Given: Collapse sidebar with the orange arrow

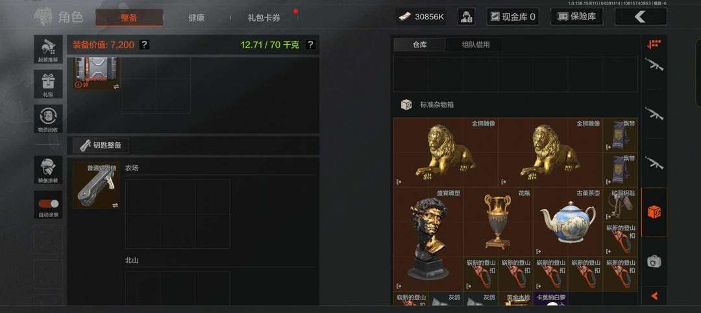Looking at the screenshot, I should [x=654, y=296].
